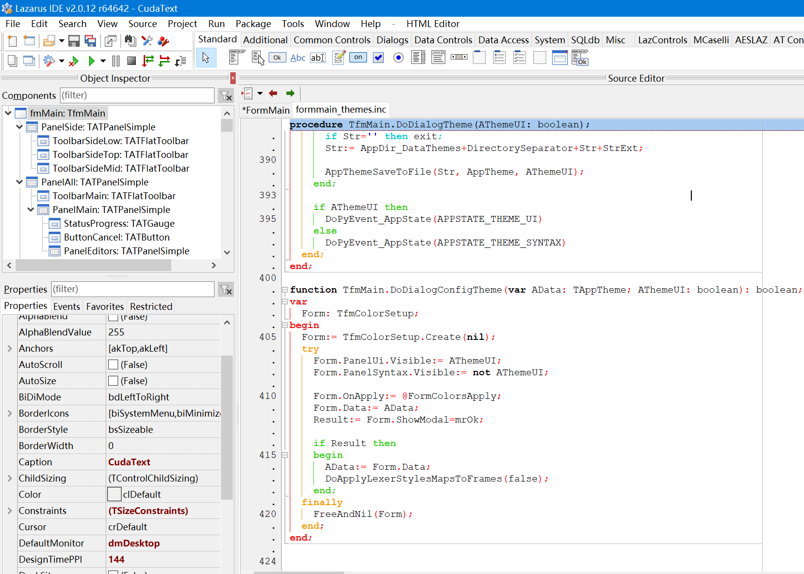Viewport: 804px width, 574px height.
Task: Open the dropdown arrow beside Open
Action: (62, 41)
